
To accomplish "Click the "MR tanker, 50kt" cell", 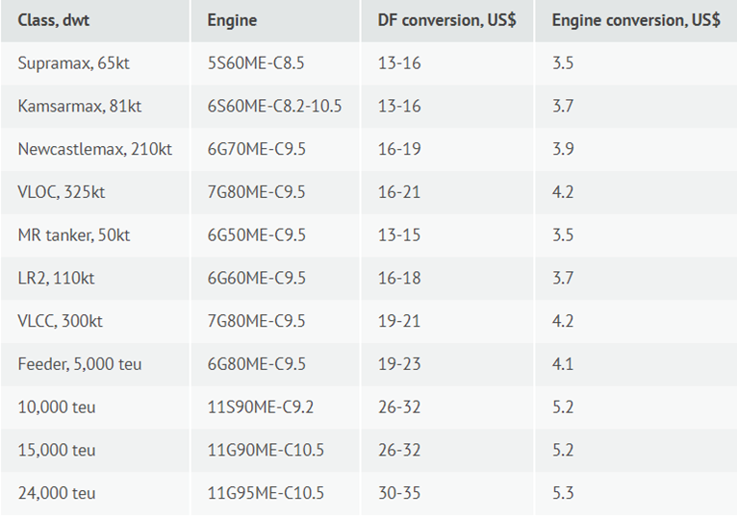I will tap(74, 235).
